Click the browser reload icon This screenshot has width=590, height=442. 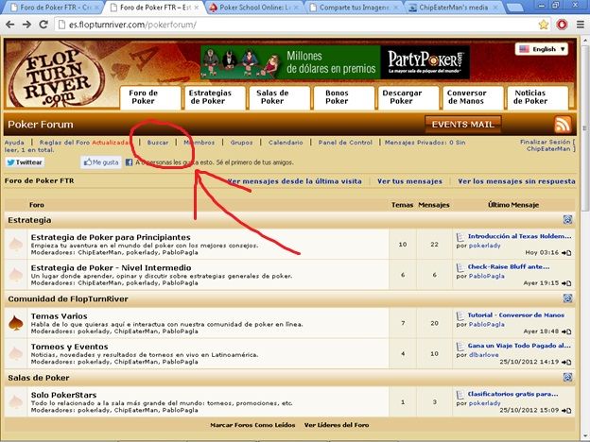(47, 25)
